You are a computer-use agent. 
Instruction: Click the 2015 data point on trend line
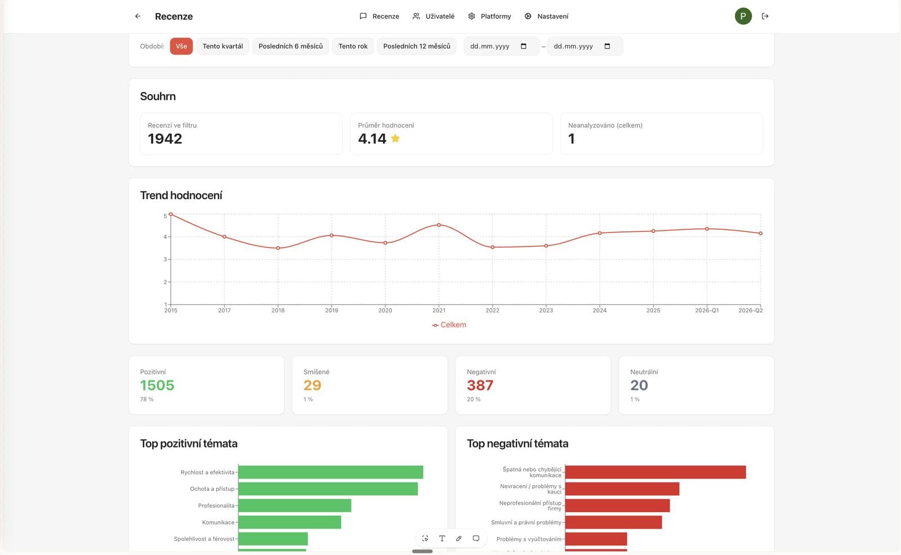click(x=171, y=214)
